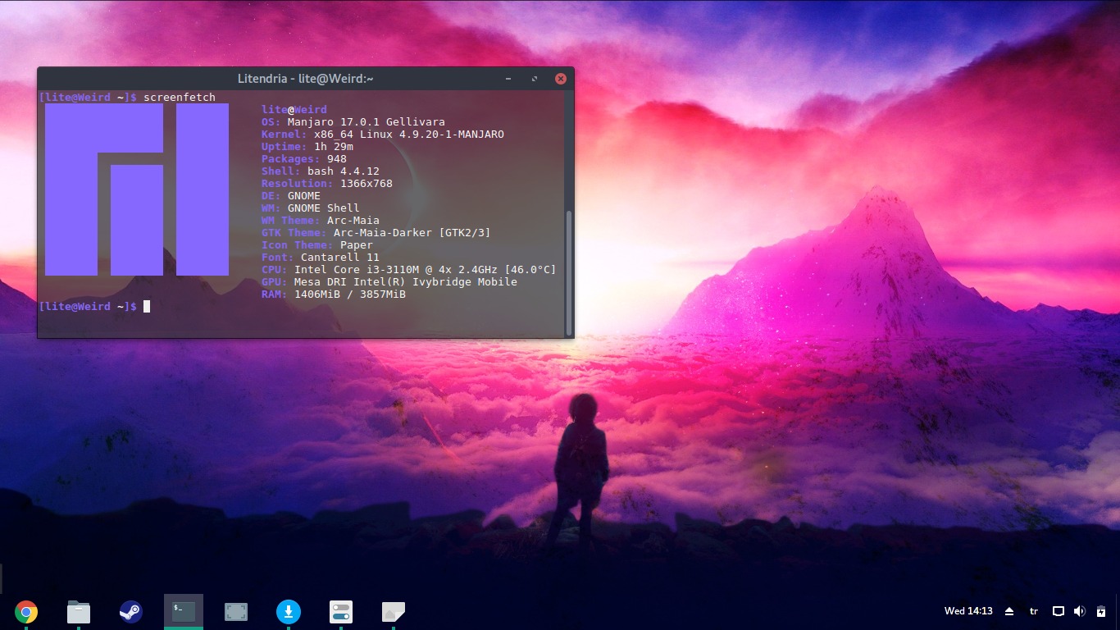Click the DE: 'GNOME' value
The width and height of the screenshot is (1120, 630).
point(304,196)
